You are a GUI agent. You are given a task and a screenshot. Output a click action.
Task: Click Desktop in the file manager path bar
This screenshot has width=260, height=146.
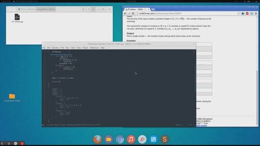click(31, 9)
